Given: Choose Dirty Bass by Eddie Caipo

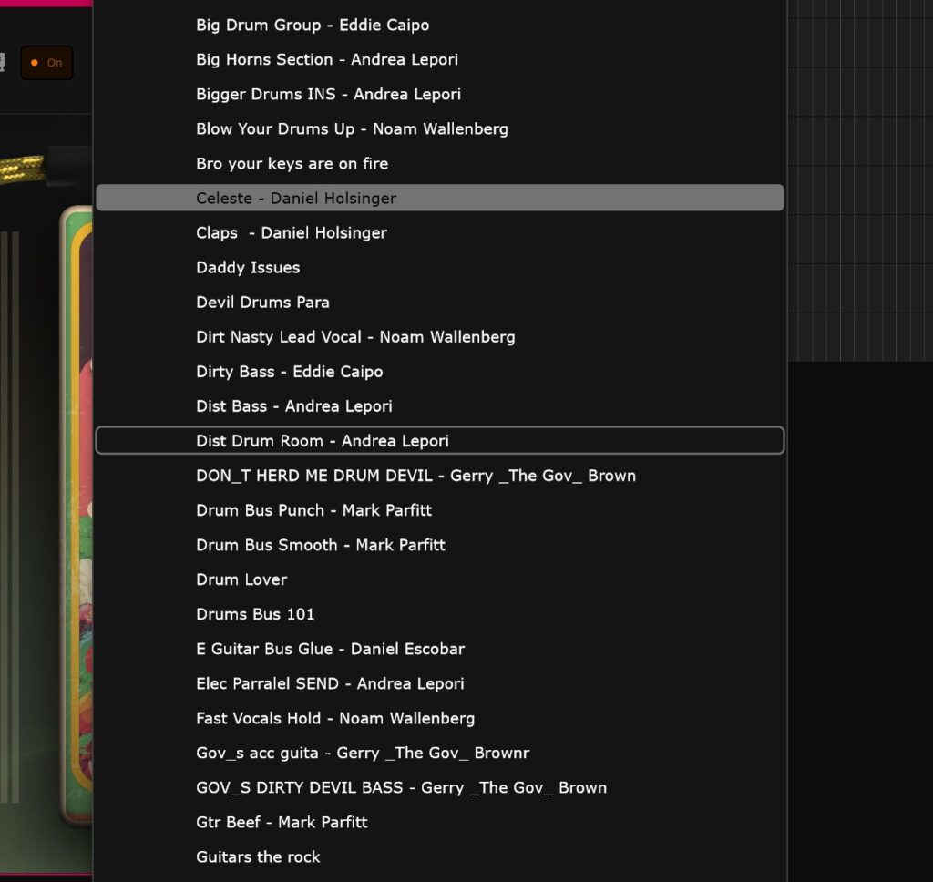Looking at the screenshot, I should pos(289,372).
